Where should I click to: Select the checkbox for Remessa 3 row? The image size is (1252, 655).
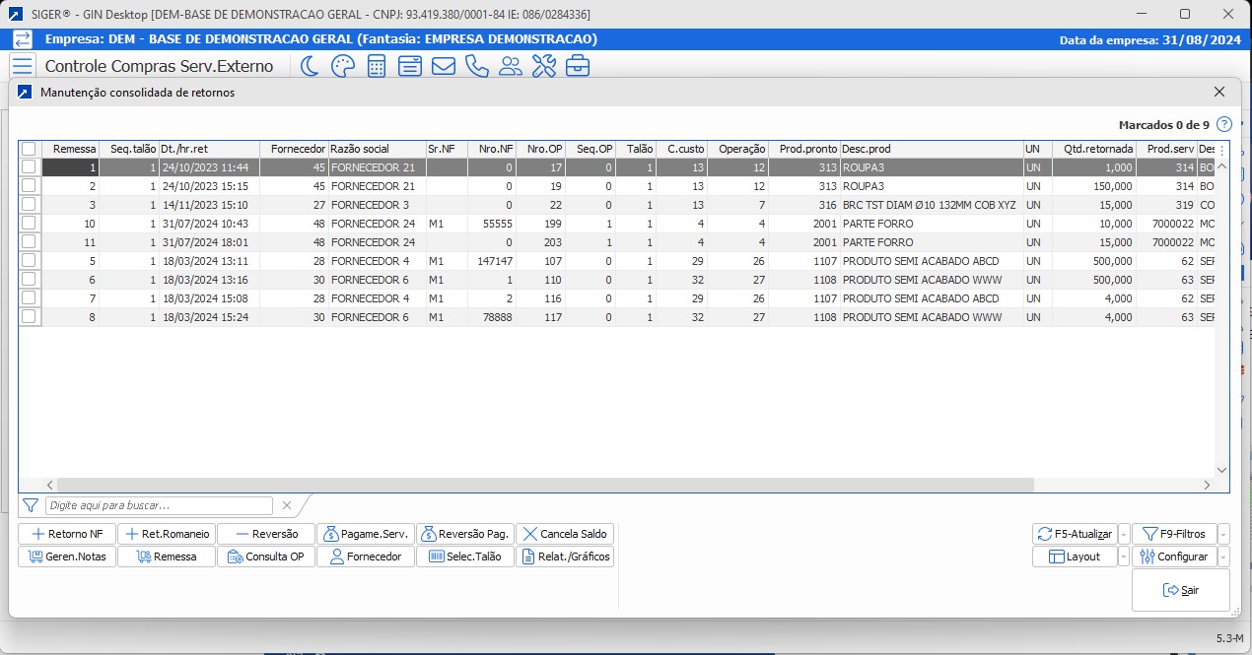pos(29,205)
